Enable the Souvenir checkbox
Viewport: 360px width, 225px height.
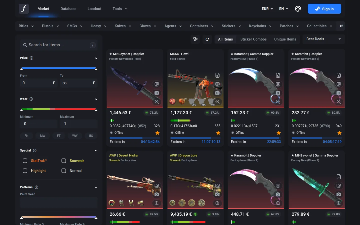tap(64, 161)
